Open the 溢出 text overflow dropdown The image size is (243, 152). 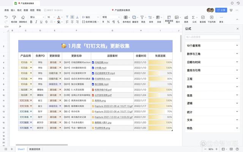(x=90, y=17)
